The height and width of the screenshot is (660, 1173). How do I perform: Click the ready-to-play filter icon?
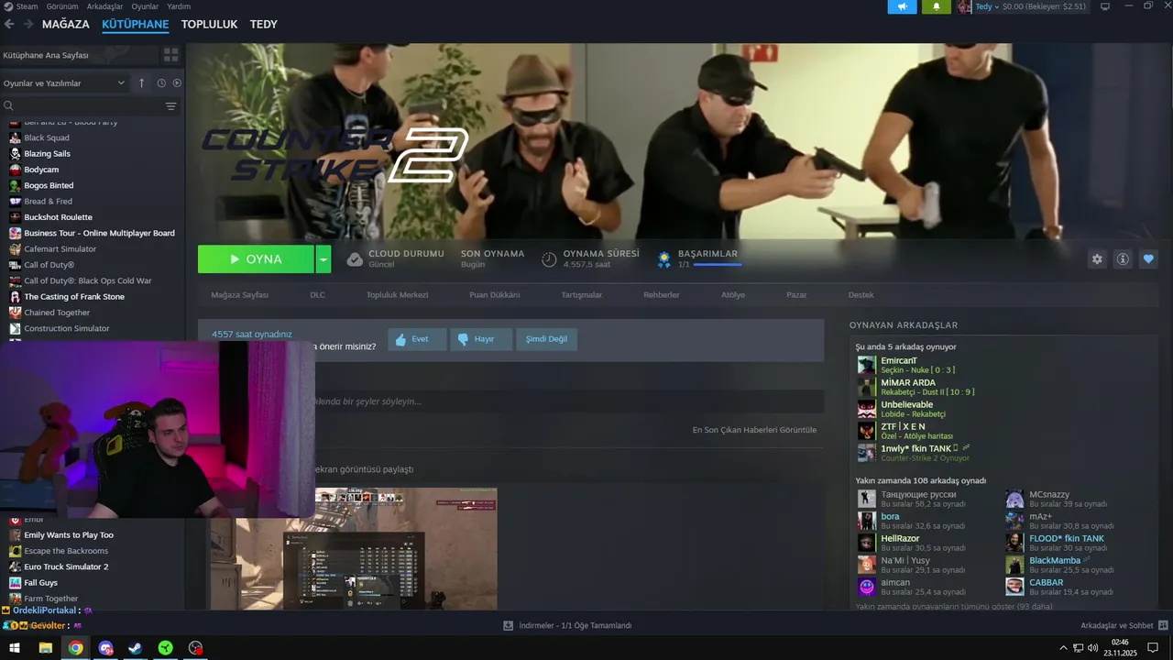(177, 82)
